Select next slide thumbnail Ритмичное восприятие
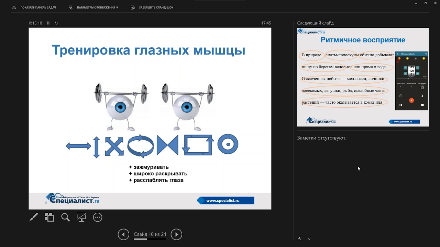440x247 pixels. 363,77
